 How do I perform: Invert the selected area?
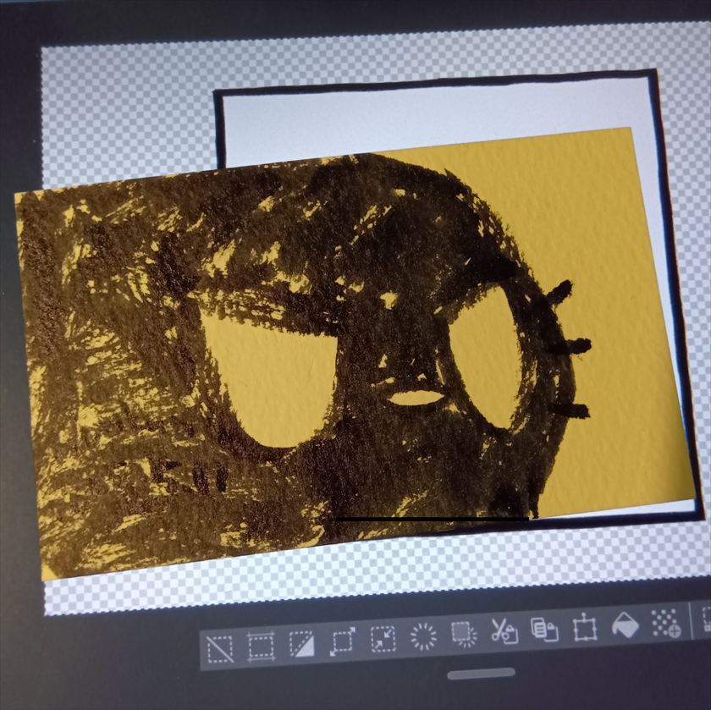(301, 644)
